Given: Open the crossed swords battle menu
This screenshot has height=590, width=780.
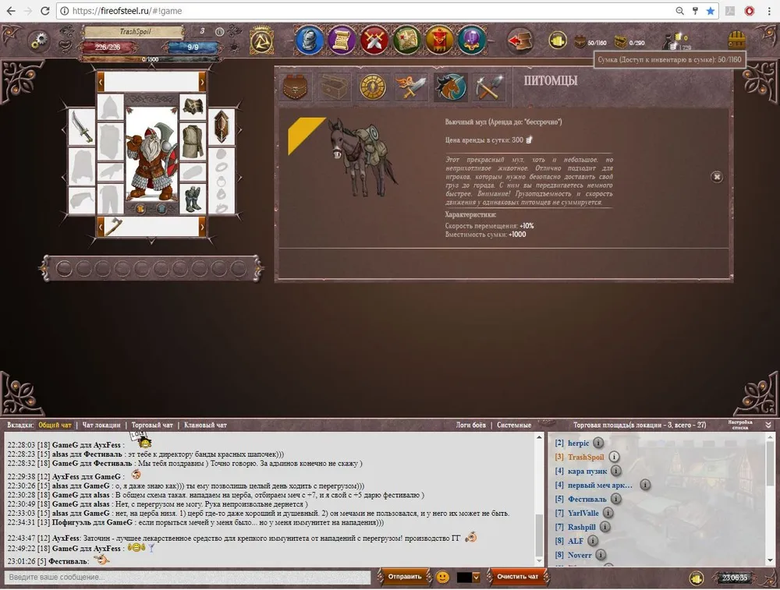Looking at the screenshot, I should [x=374, y=40].
